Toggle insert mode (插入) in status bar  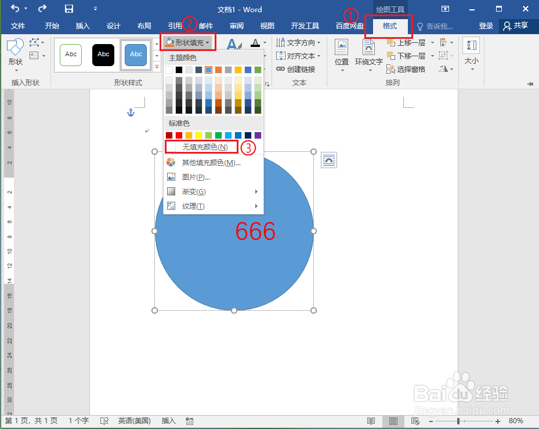168,421
